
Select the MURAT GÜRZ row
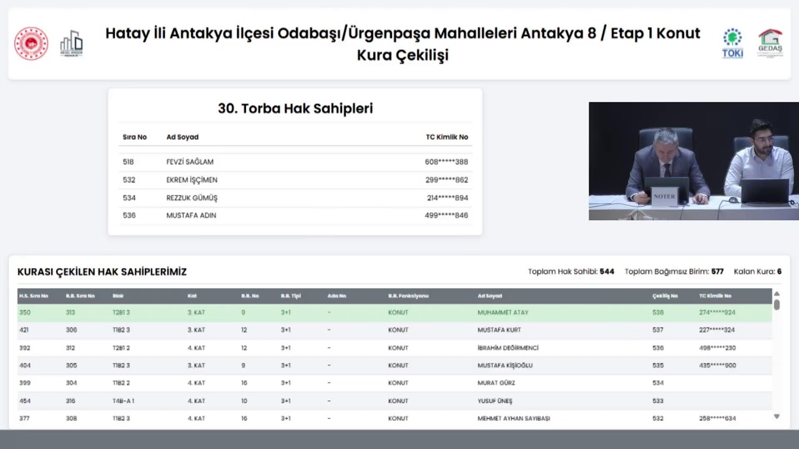coord(395,383)
